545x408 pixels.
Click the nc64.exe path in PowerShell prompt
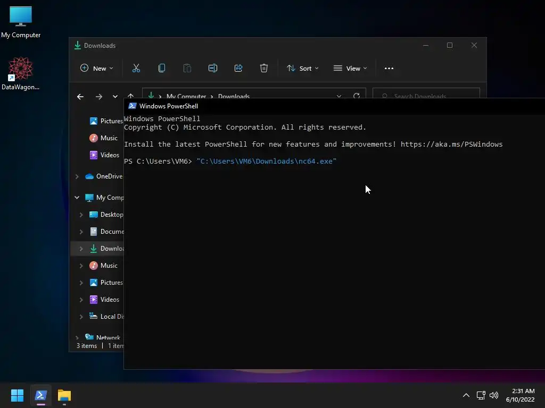click(x=267, y=161)
